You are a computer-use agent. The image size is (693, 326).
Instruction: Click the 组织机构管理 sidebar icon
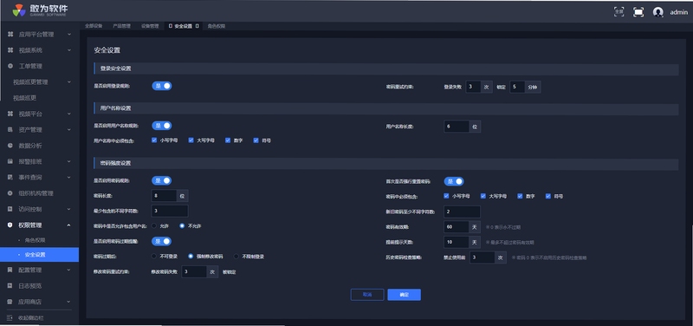click(x=10, y=193)
